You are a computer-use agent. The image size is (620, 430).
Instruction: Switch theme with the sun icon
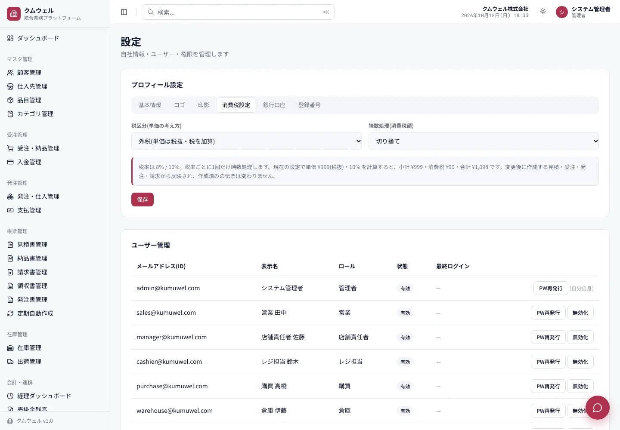543,12
